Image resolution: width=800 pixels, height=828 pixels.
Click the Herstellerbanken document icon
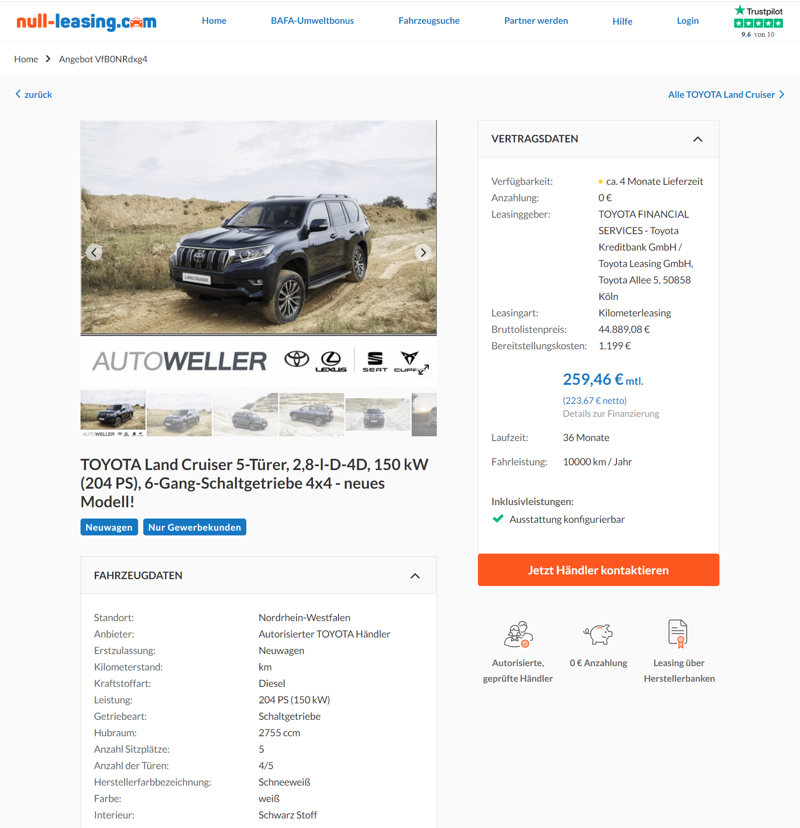click(x=678, y=634)
